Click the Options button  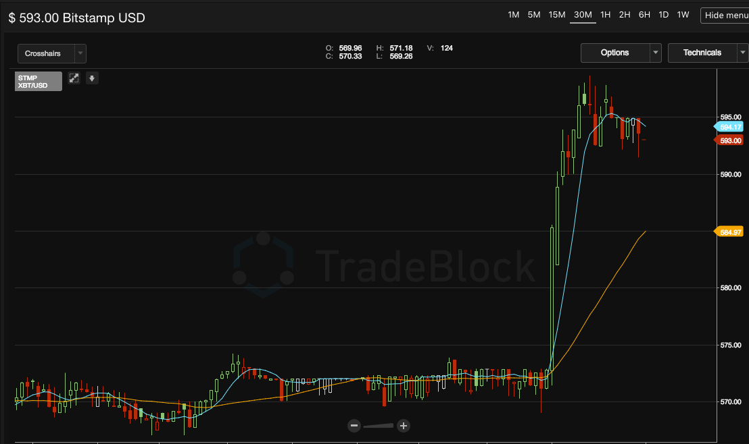[614, 53]
